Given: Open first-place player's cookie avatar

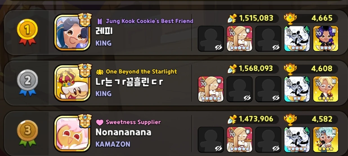Looking at the screenshot, I should (x=72, y=33).
